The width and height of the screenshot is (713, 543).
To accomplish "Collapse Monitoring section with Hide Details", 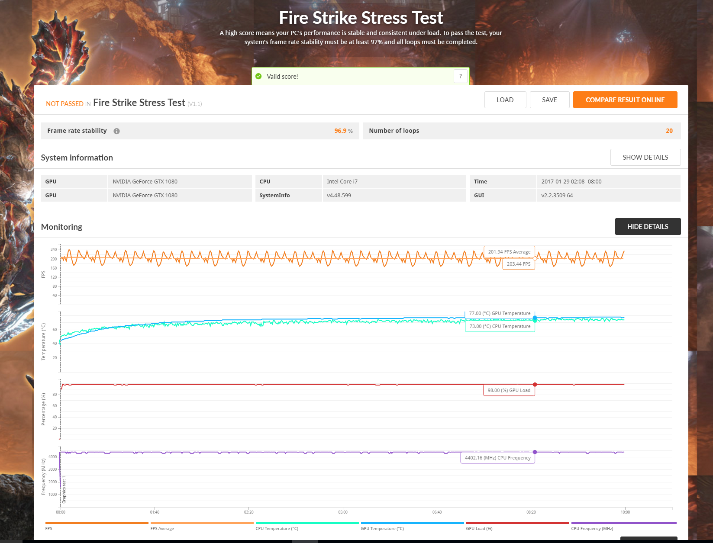I will [648, 227].
